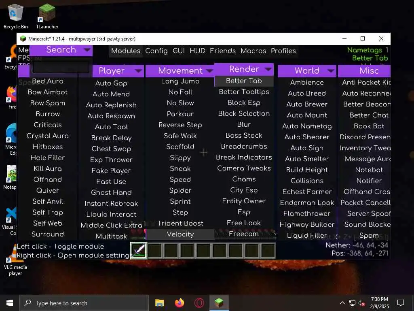Toggle the Book Bot module
Viewport: 414px width, 311px height.
point(369,126)
